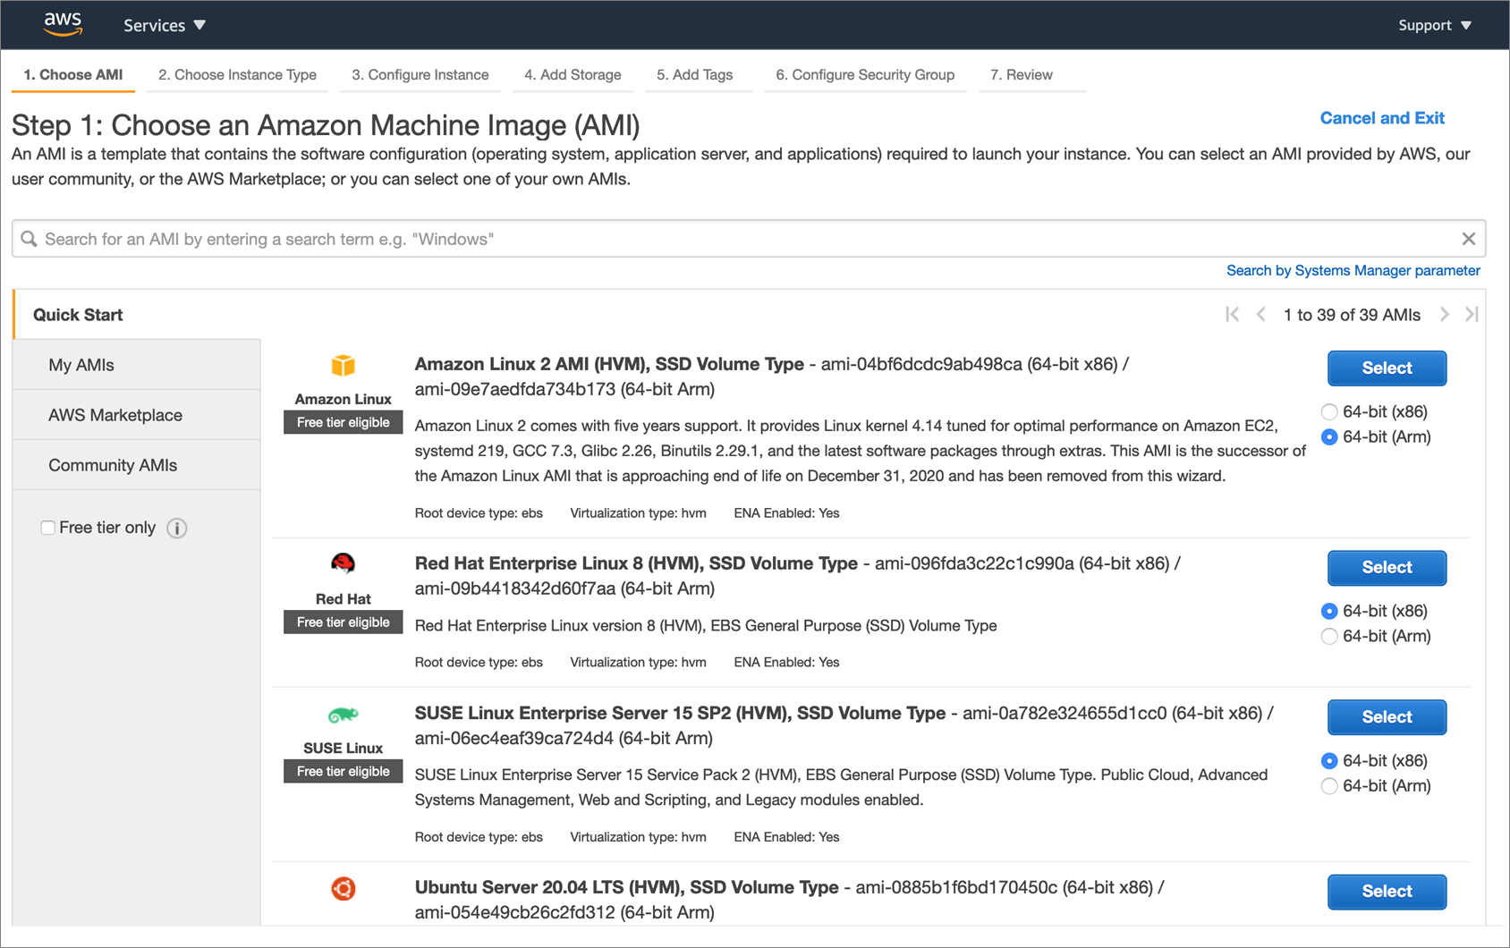Open the Free tier only info tooltip
Viewport: 1510px width, 948px height.
coord(177,528)
